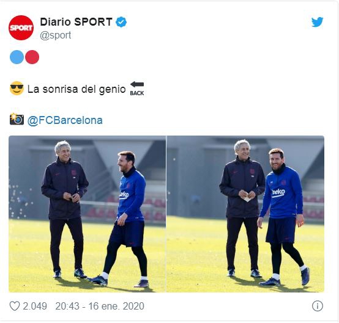This screenshot has width=339, height=323.
Task: Click the 2.049 likes count
Action: (35, 306)
